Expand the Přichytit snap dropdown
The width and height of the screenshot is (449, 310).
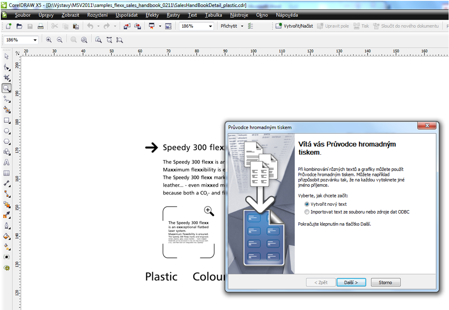pyautogui.click(x=242, y=26)
